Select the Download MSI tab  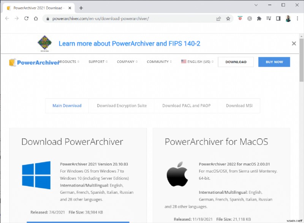[239, 106]
